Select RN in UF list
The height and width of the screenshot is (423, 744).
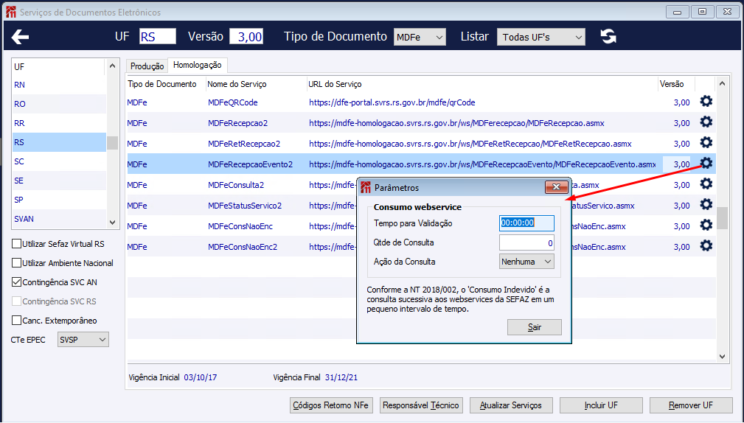tap(59, 85)
